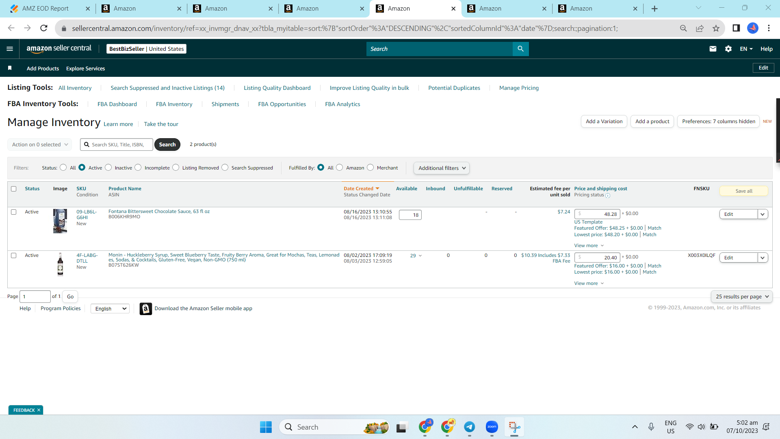
Task: Select the Listing Removed status filter
Action: coord(175,167)
